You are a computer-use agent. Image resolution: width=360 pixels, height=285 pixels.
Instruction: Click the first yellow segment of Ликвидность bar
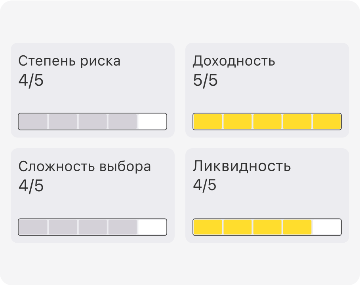(x=208, y=227)
